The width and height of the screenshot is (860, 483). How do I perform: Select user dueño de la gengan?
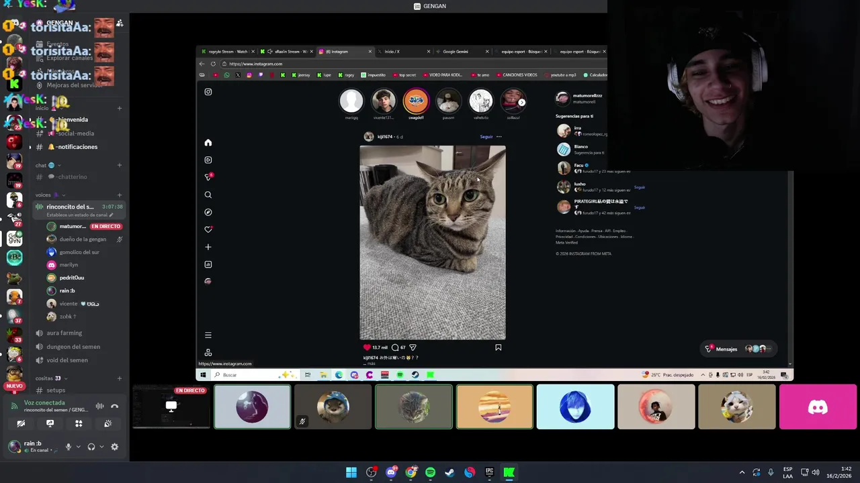click(x=84, y=239)
